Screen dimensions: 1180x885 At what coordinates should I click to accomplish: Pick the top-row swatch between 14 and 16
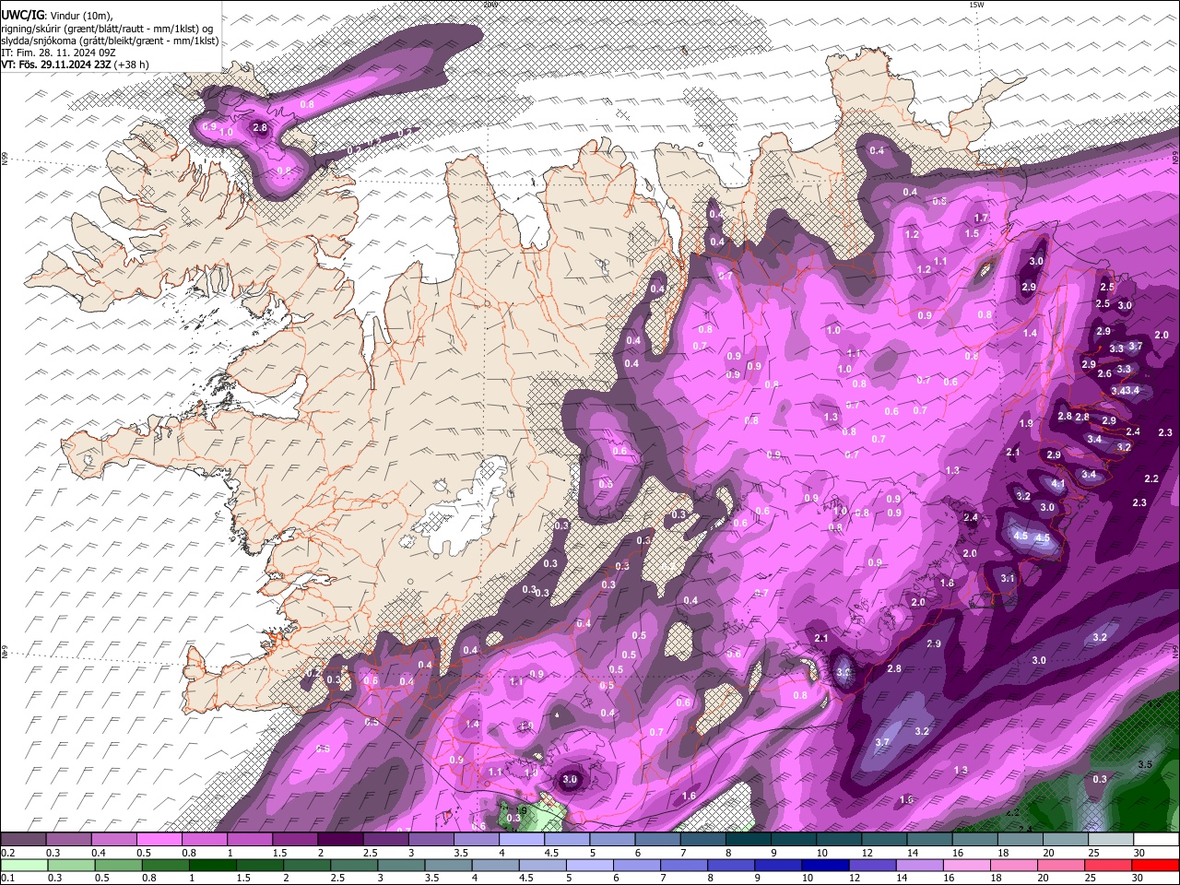[930, 839]
